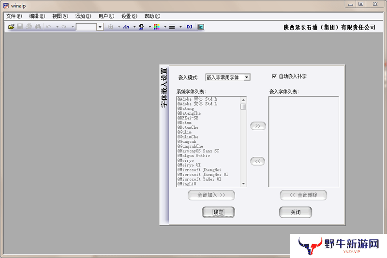Select the @Malgun Gothic font entry
This screenshot has width=387, height=258.
click(194, 155)
